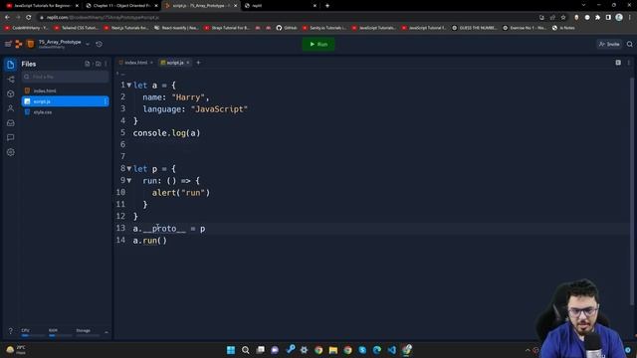Image resolution: width=637 pixels, height=358 pixels.
Task: Open script.js row options menu
Action: click(106, 101)
